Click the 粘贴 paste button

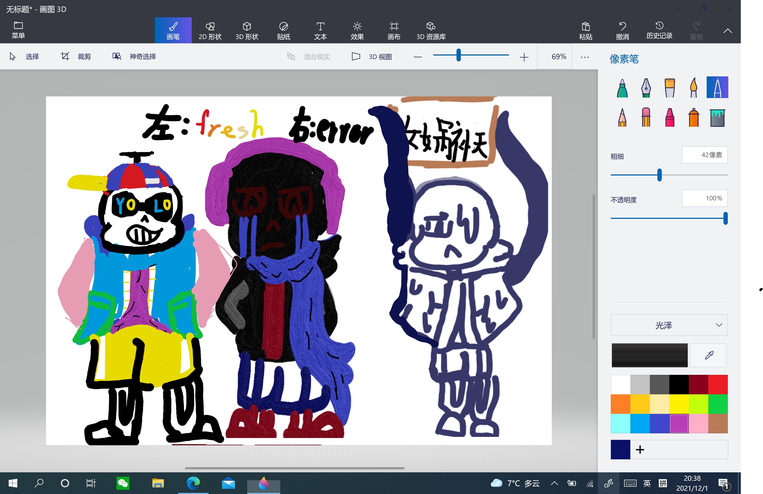[586, 31]
